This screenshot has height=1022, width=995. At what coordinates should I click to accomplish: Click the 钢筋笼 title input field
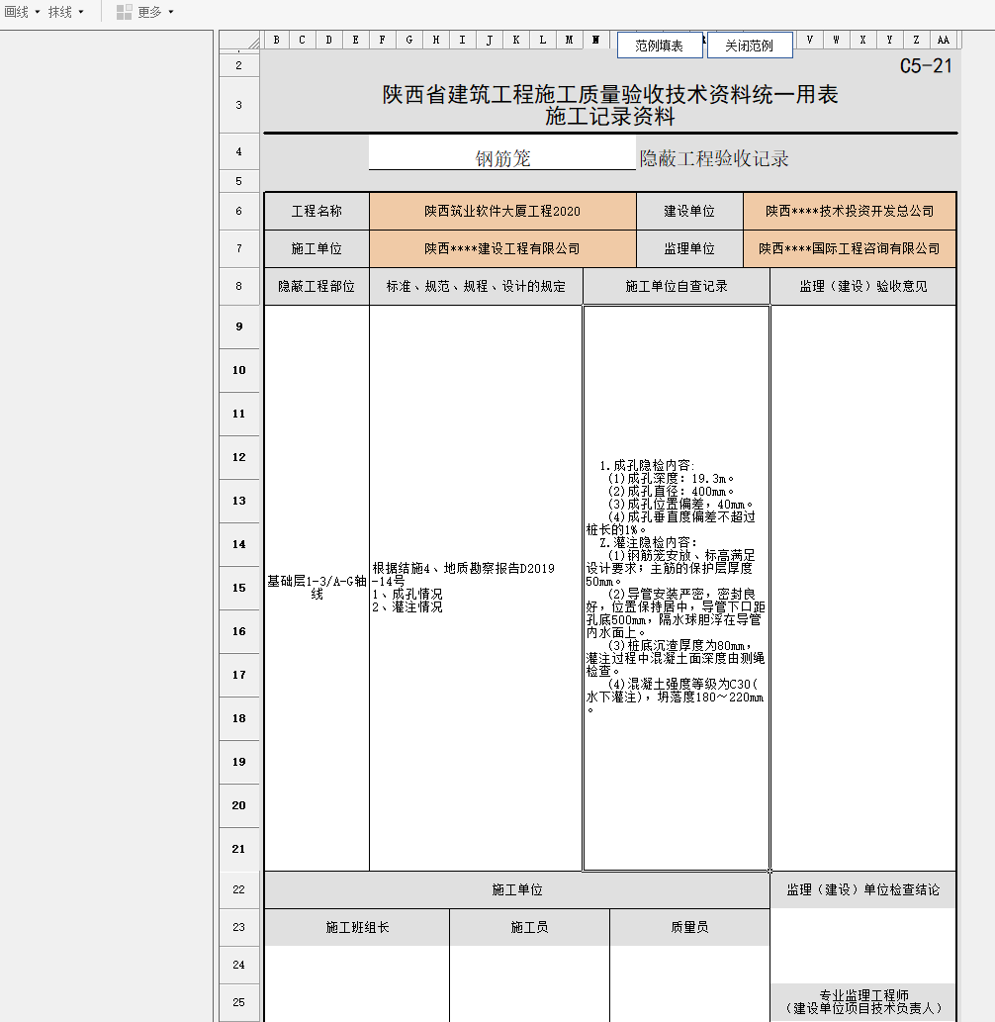point(502,158)
